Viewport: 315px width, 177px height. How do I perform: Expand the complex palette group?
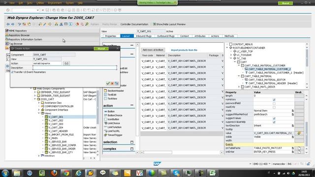[132, 149]
